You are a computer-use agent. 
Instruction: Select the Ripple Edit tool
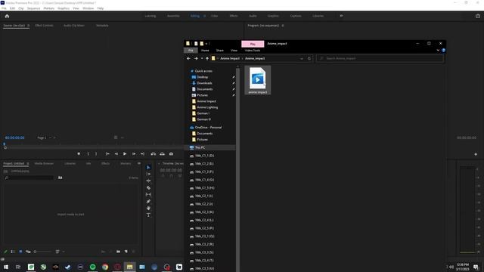(x=148, y=181)
